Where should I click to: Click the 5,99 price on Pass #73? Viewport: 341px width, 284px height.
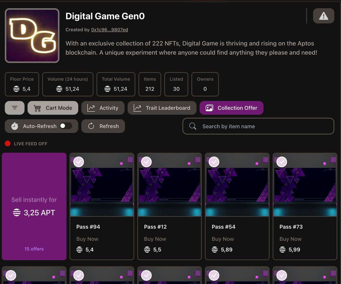[x=294, y=250]
